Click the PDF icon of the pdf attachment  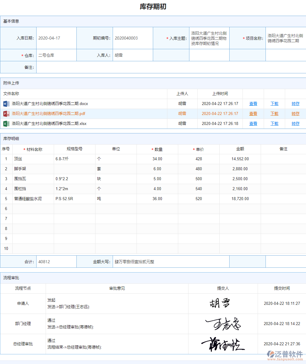6,114
